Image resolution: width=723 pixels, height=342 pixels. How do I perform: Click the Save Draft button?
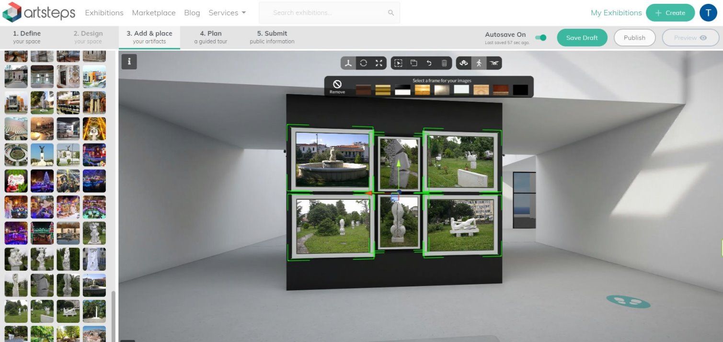[x=582, y=38]
